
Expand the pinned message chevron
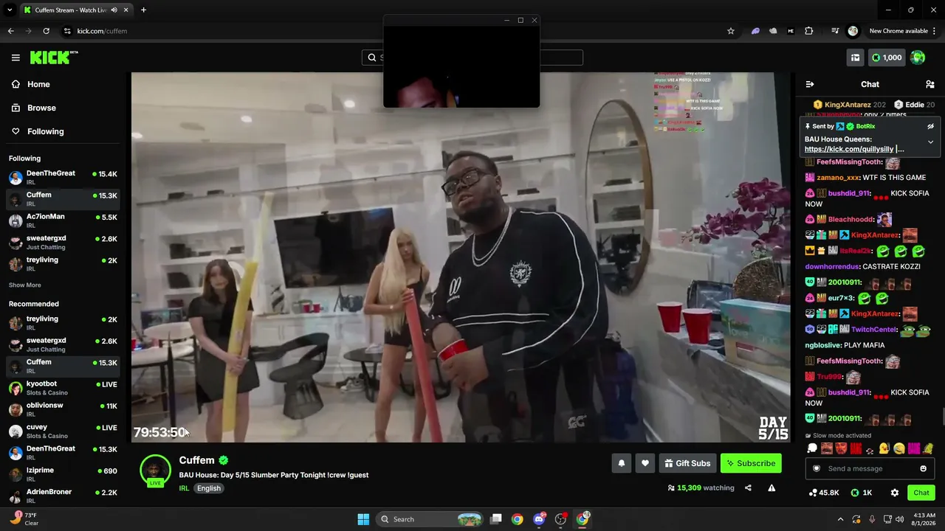[x=930, y=142]
